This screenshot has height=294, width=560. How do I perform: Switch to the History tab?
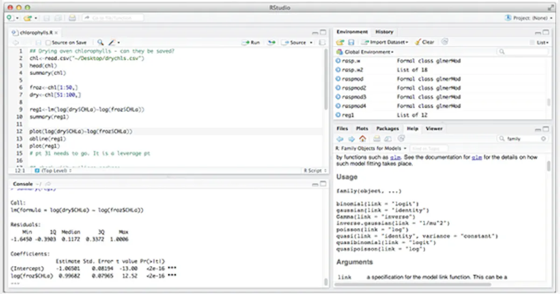point(384,32)
